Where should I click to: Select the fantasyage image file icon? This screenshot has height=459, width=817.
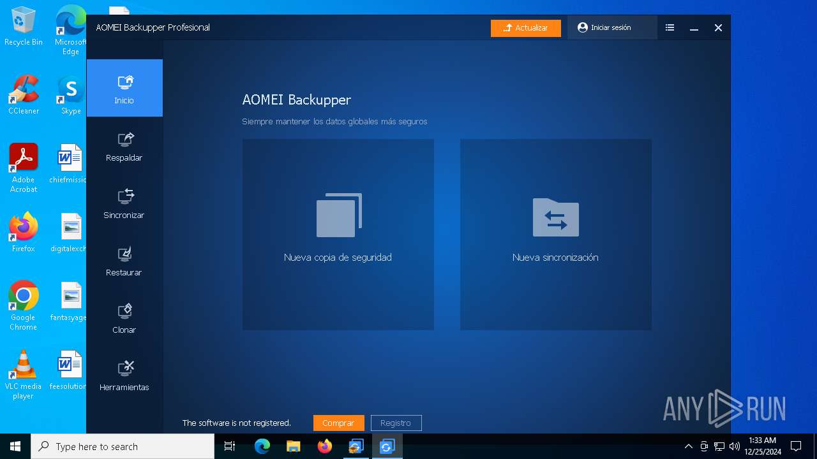[x=69, y=302]
